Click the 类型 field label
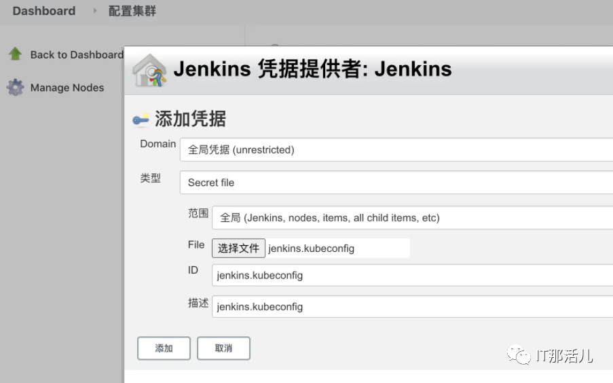The width and height of the screenshot is (613, 383). [151, 178]
